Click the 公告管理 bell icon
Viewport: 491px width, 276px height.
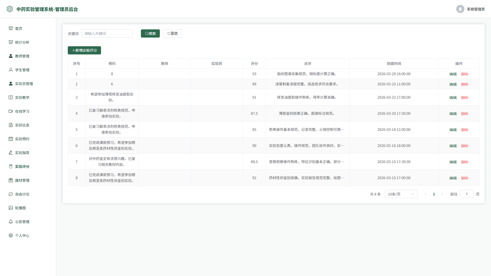click(x=11, y=222)
